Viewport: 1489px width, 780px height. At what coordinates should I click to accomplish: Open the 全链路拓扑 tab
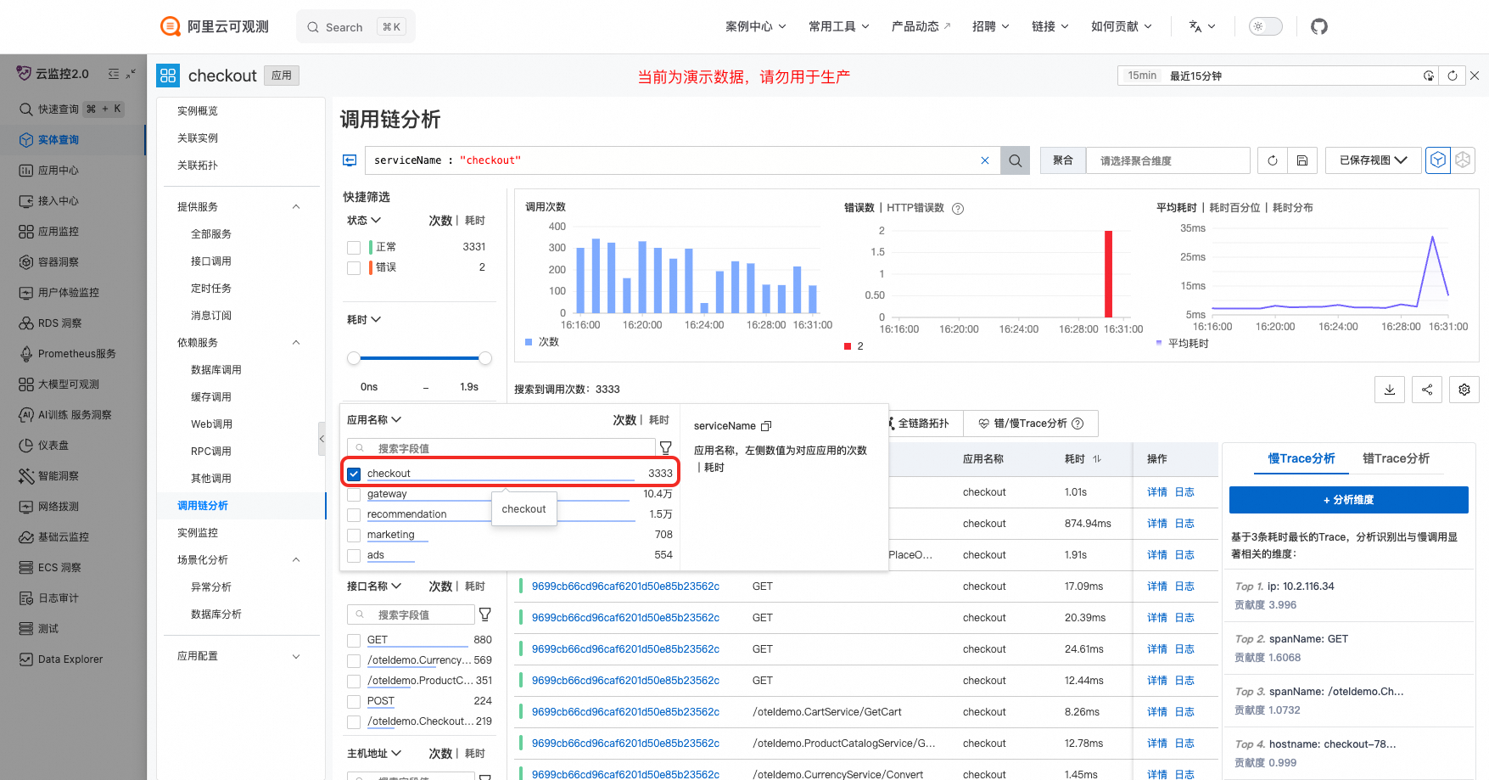tap(922, 424)
